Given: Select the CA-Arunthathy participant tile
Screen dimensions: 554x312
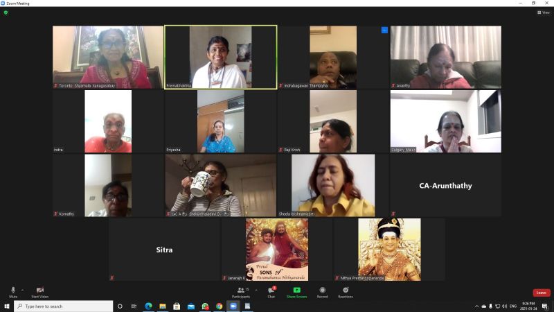Looking at the screenshot, I should pos(445,186).
